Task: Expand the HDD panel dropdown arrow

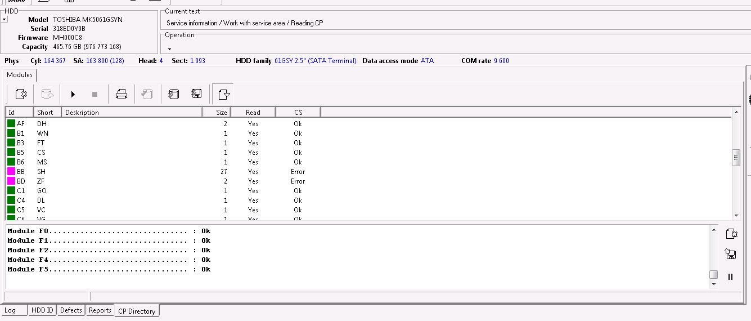Action: click(x=4, y=19)
